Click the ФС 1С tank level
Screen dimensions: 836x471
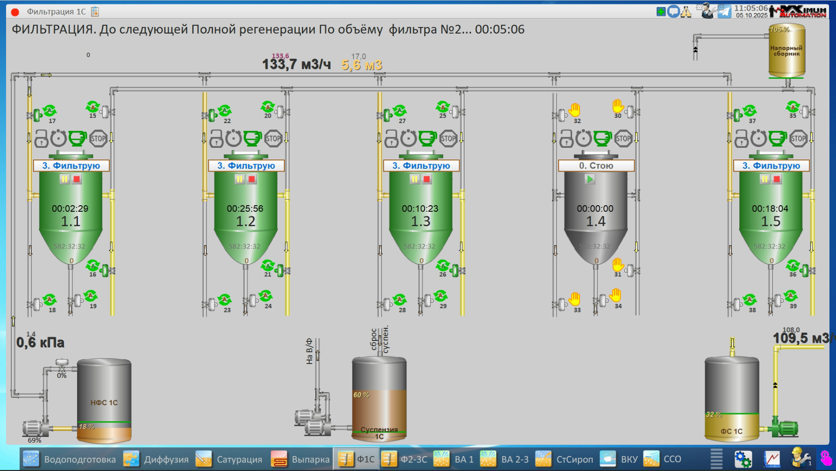coord(731,415)
